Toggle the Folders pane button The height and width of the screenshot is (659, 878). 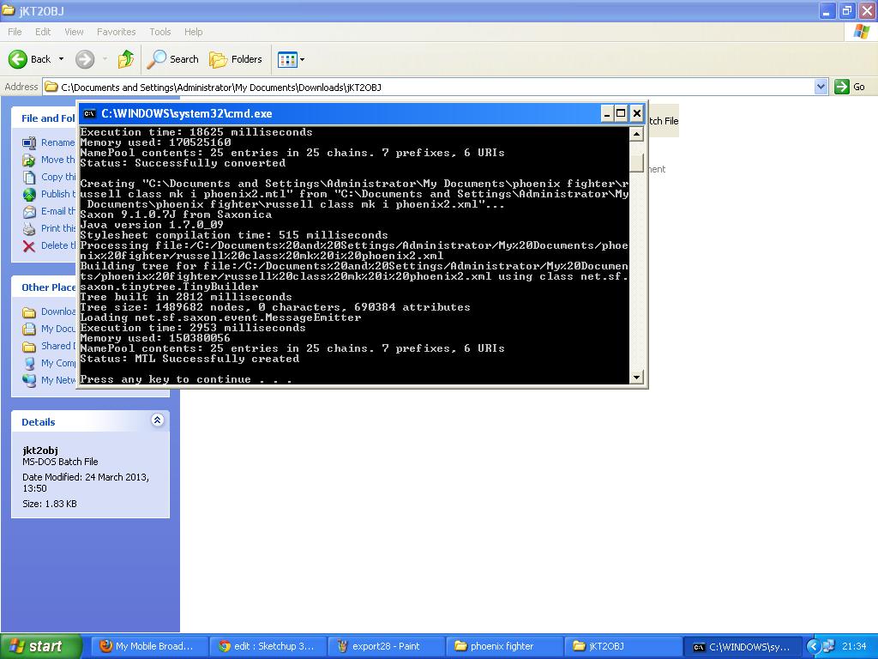(235, 59)
